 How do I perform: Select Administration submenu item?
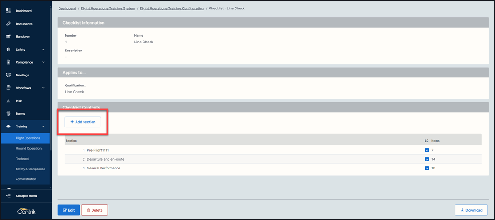coord(25,179)
